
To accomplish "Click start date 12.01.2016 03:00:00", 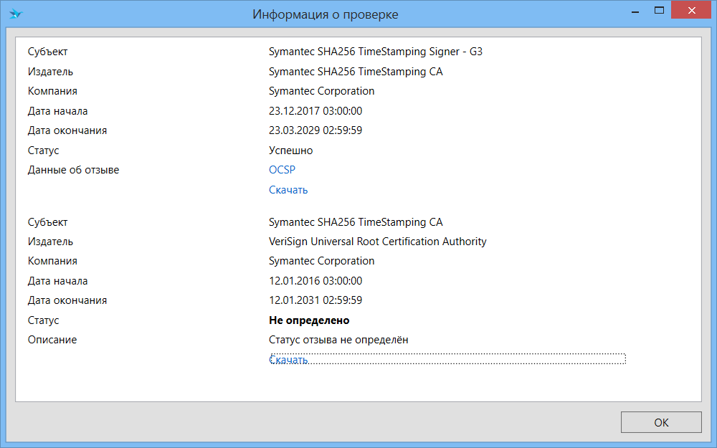I will tap(315, 281).
